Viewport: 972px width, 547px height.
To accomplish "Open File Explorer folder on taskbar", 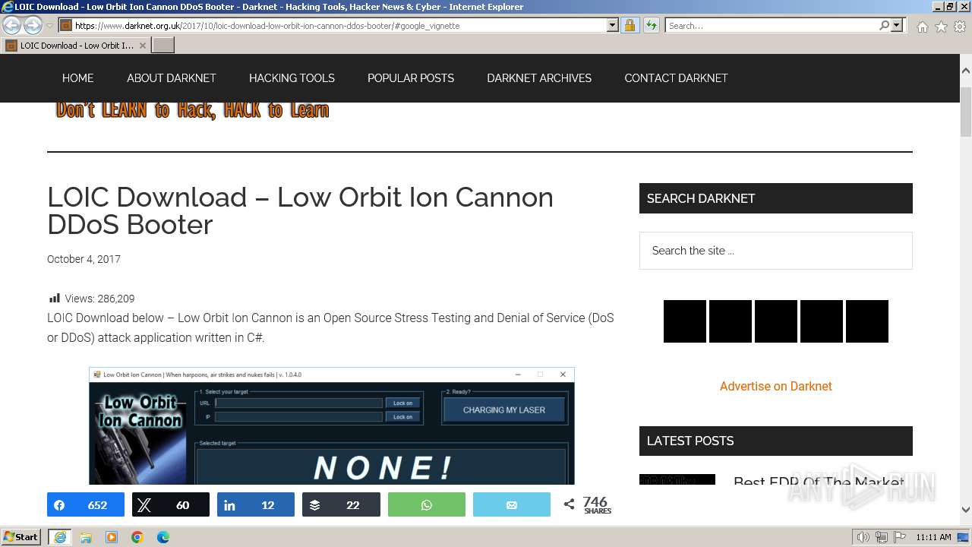I will (x=86, y=537).
